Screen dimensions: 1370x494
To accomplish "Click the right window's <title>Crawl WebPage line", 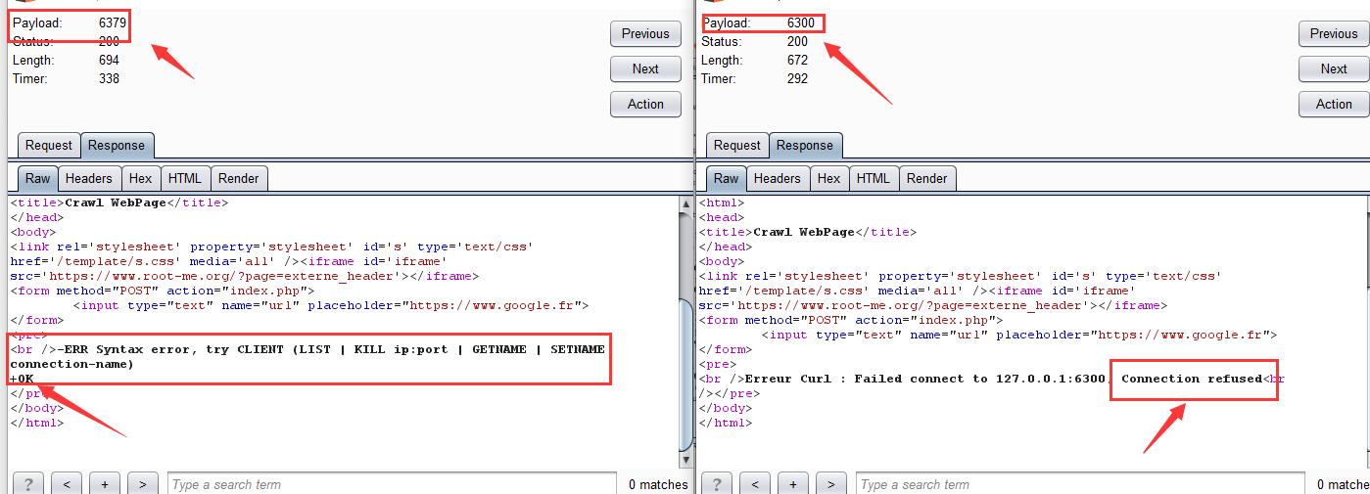I will tap(807, 232).
